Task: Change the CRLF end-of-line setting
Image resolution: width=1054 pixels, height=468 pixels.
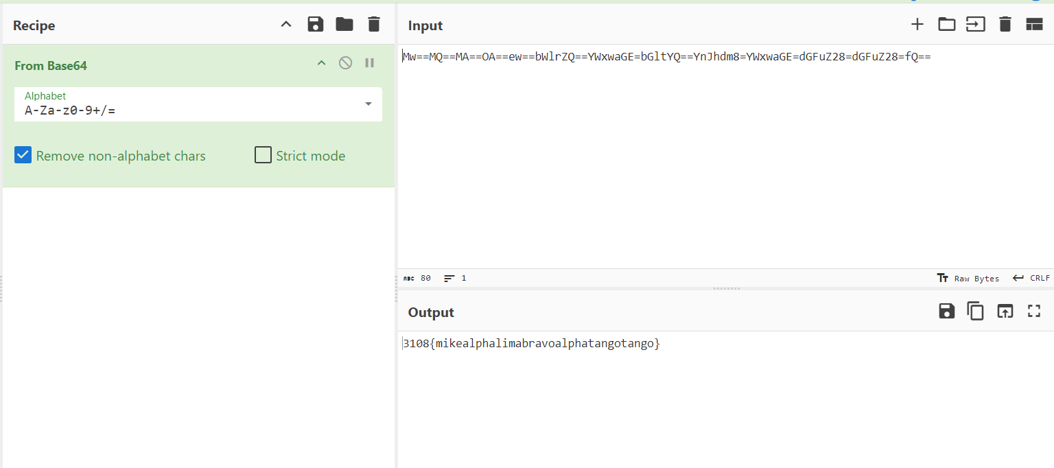Action: click(x=1031, y=278)
